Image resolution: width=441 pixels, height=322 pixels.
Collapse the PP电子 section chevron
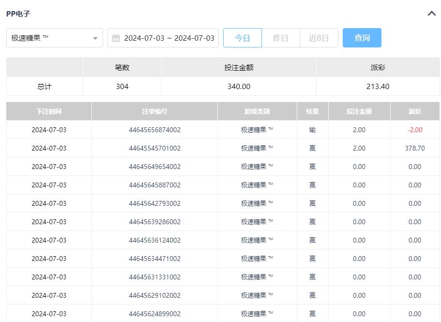[x=432, y=14]
